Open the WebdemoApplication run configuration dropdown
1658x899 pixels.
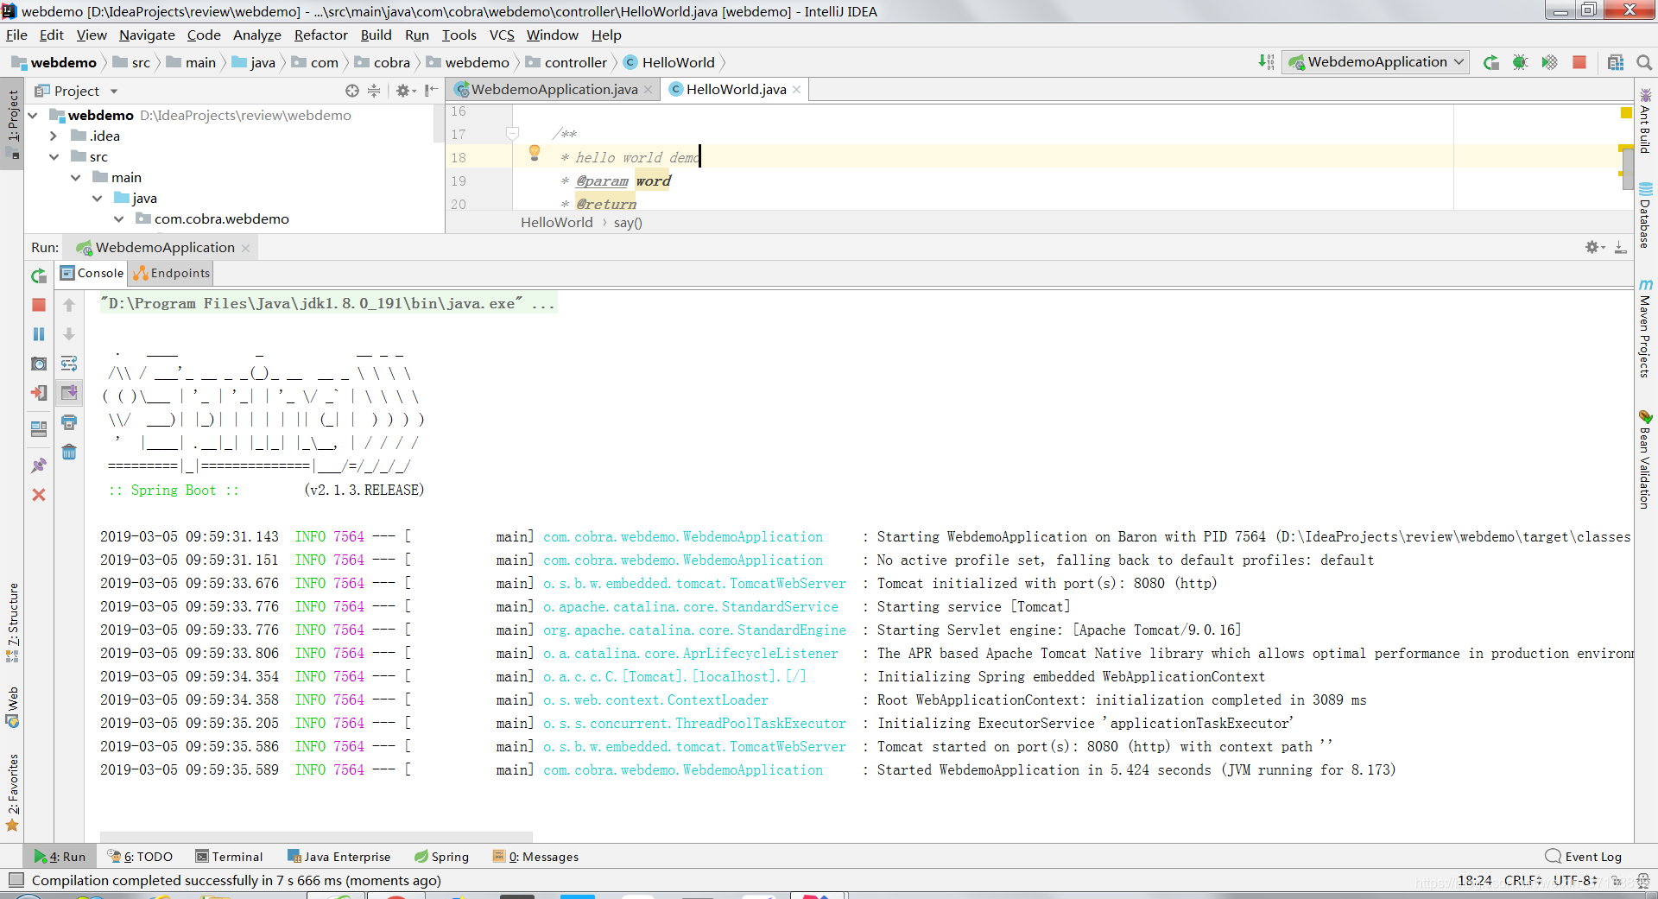1376,62
